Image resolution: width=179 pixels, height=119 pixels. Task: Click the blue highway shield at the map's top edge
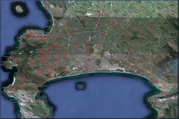click(71, 4)
